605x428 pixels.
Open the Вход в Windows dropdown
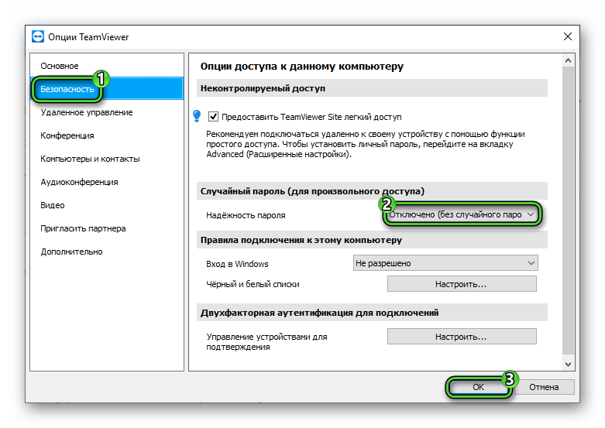(x=445, y=263)
